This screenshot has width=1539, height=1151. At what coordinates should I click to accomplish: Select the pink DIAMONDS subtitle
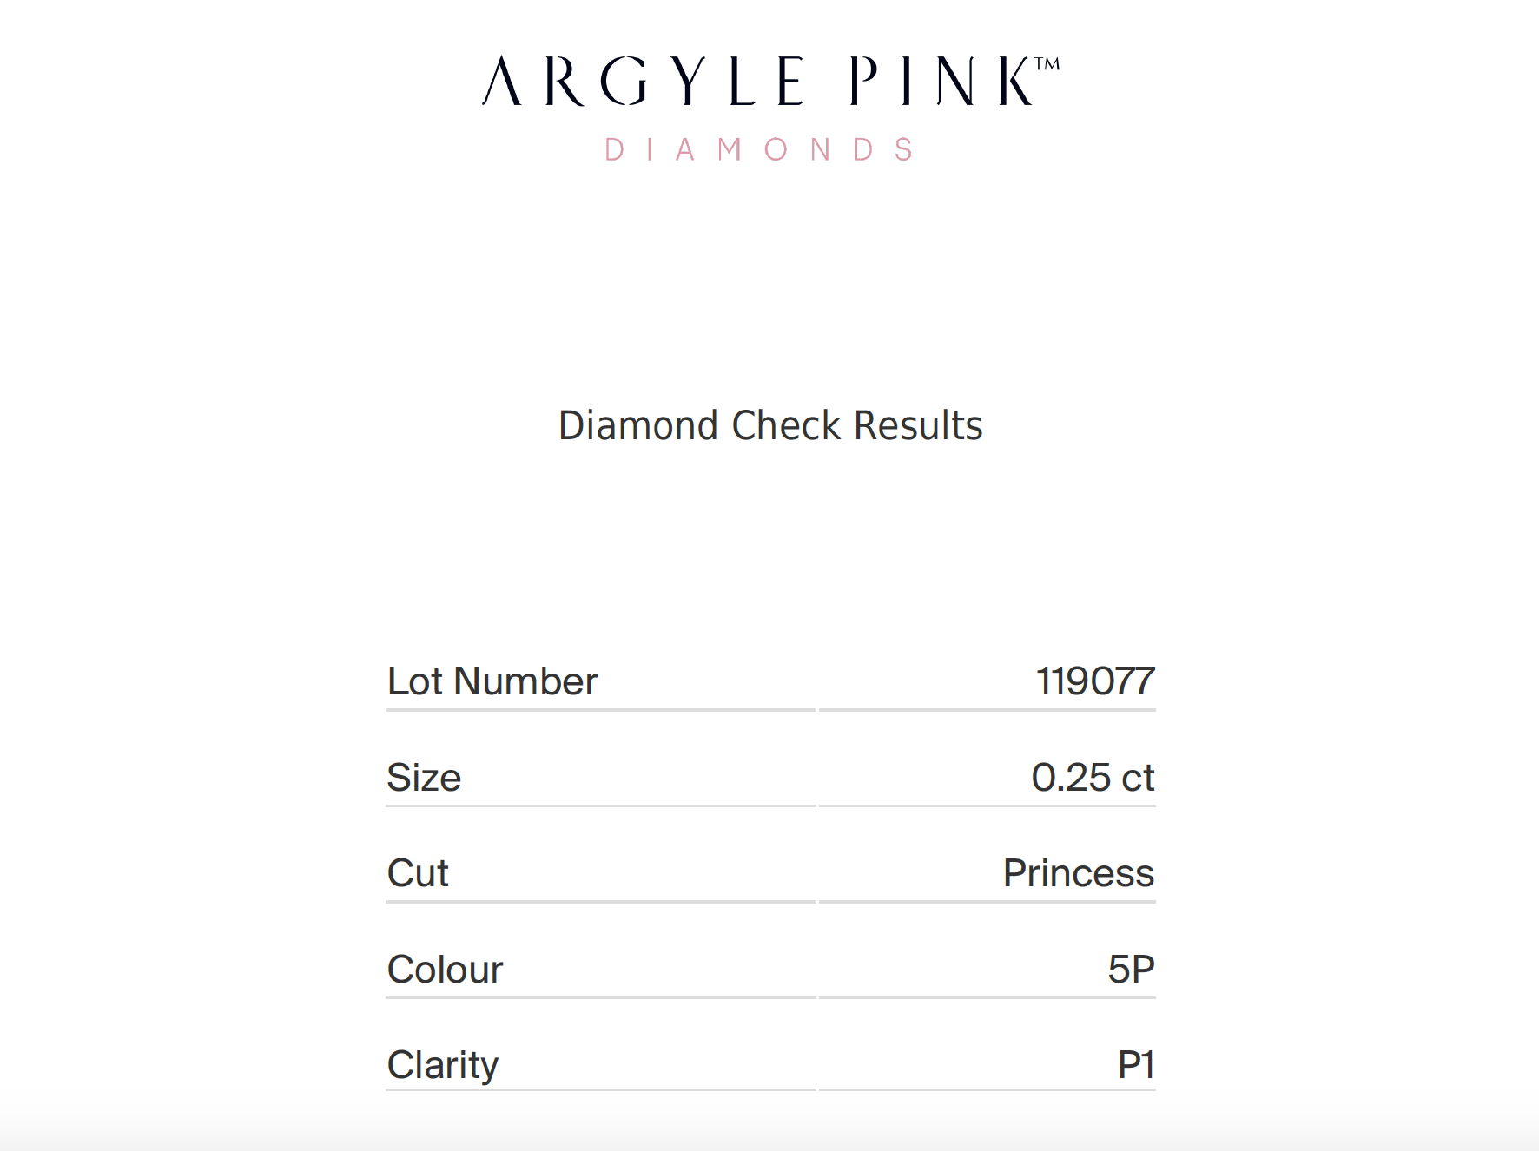(759, 149)
